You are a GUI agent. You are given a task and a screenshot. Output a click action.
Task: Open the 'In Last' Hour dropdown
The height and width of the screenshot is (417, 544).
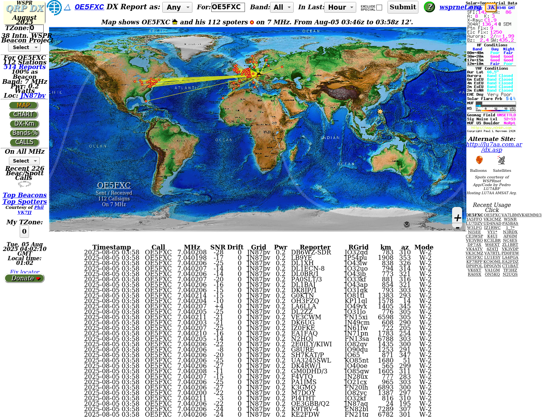pos(340,7)
